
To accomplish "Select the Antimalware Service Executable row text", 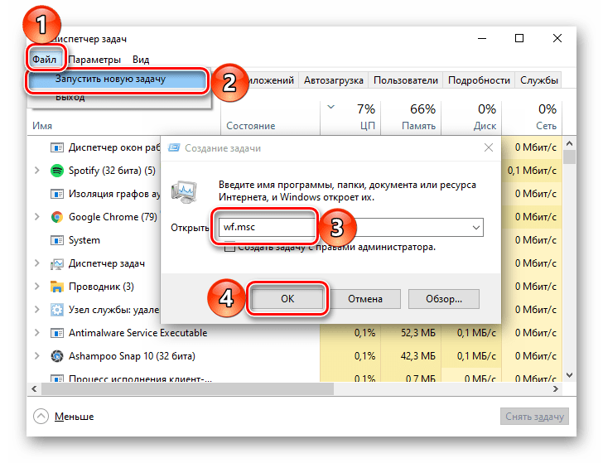I will [x=137, y=333].
